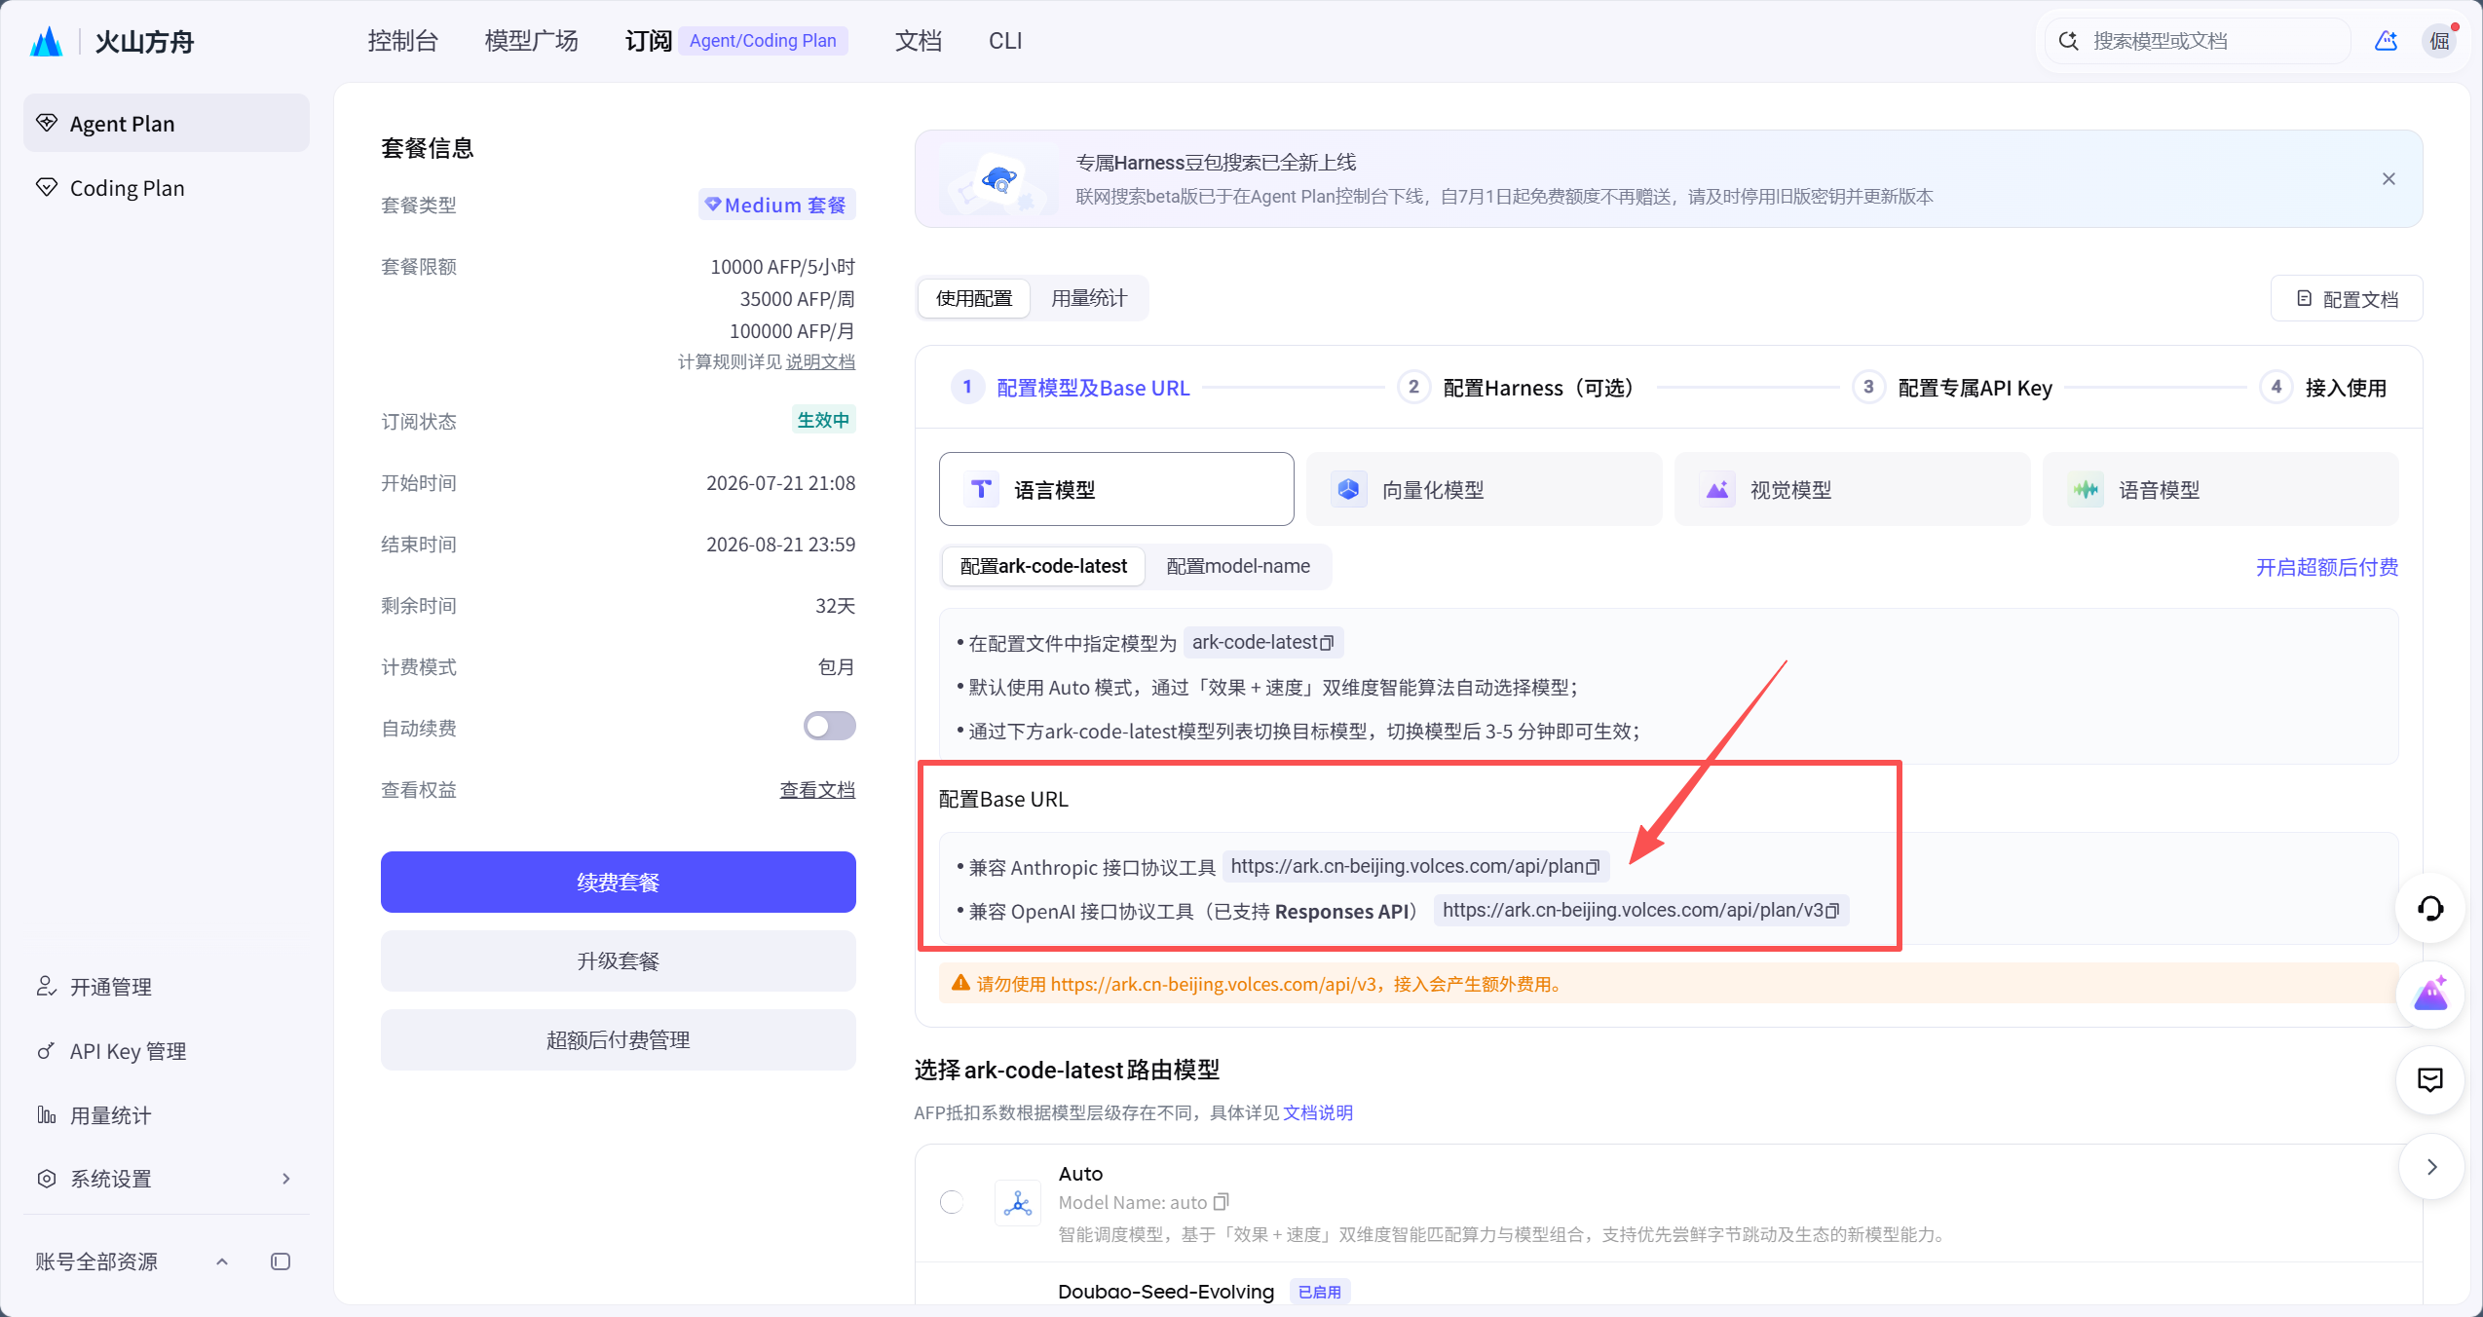This screenshot has height=1317, width=2483.
Task: Go to step 1 配置模型及Base URL
Action: (1071, 388)
